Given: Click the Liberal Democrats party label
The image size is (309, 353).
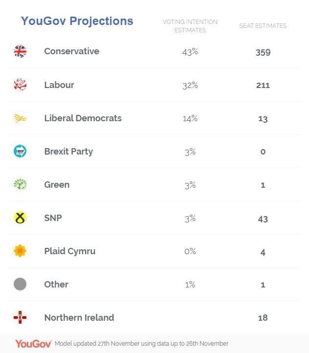Looking at the screenshot, I should pos(83,118).
